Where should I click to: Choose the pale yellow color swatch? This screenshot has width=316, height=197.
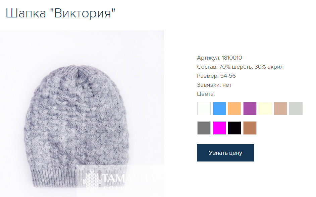click(x=265, y=109)
